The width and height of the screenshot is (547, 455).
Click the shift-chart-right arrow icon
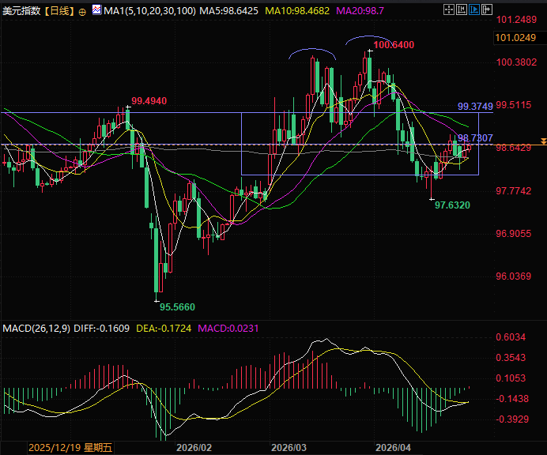pyautogui.click(x=486, y=9)
